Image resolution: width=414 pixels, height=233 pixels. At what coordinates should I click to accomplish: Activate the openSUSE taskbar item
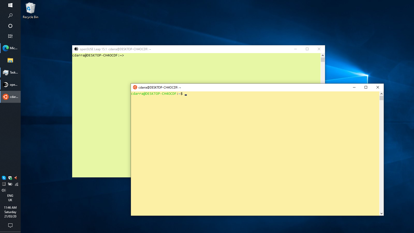pyautogui.click(x=10, y=85)
